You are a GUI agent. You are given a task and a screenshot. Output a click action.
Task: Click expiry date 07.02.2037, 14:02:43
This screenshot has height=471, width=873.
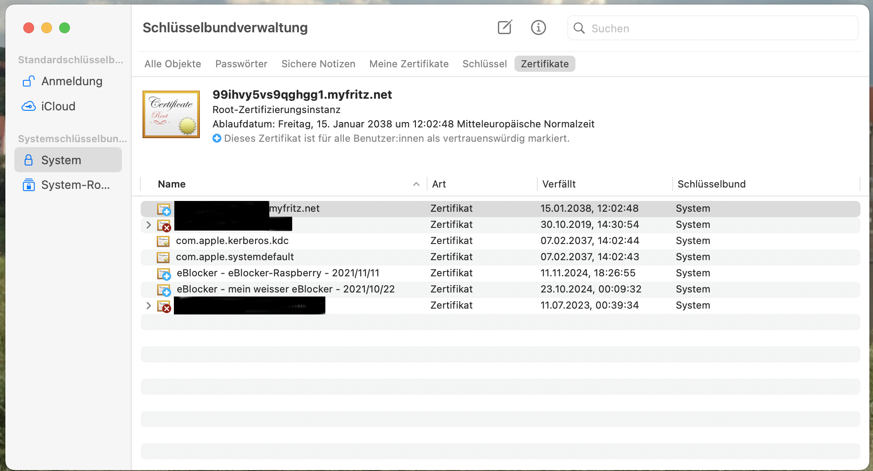tap(590, 257)
